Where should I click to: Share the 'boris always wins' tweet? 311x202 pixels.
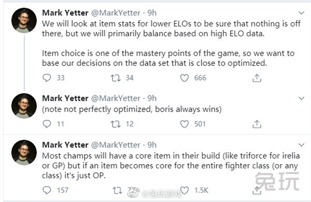[257, 124]
